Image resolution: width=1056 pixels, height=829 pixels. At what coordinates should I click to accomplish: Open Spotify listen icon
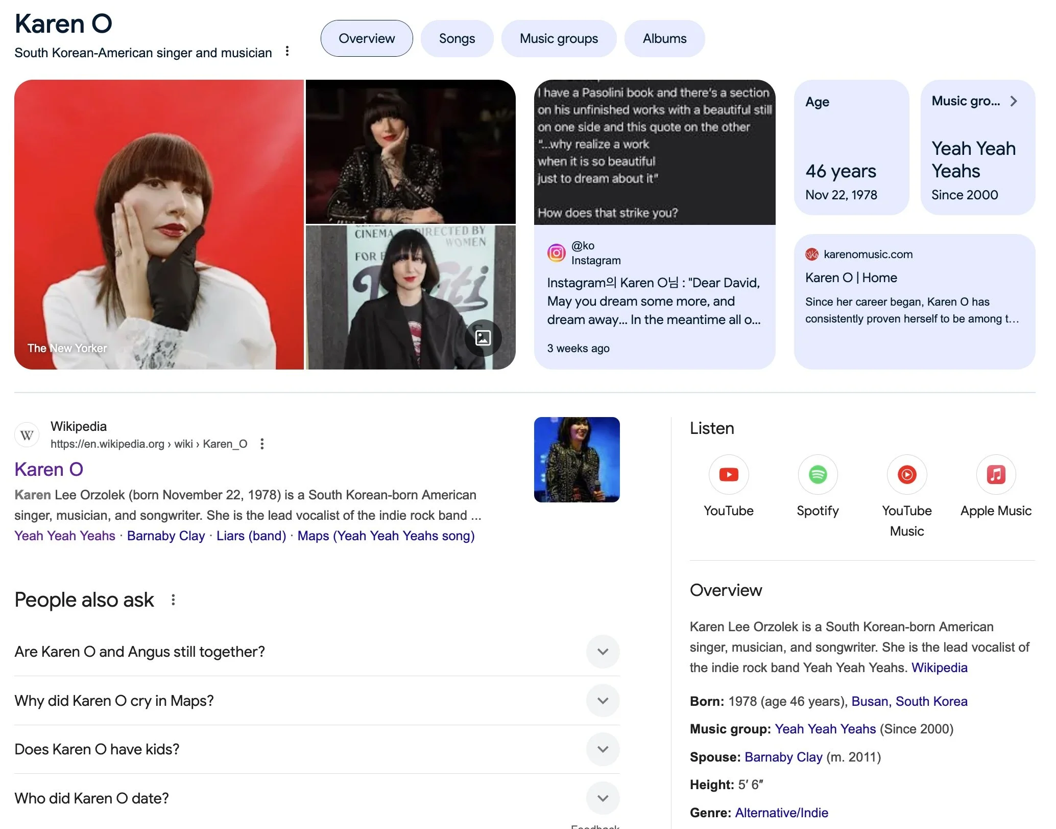(x=818, y=475)
